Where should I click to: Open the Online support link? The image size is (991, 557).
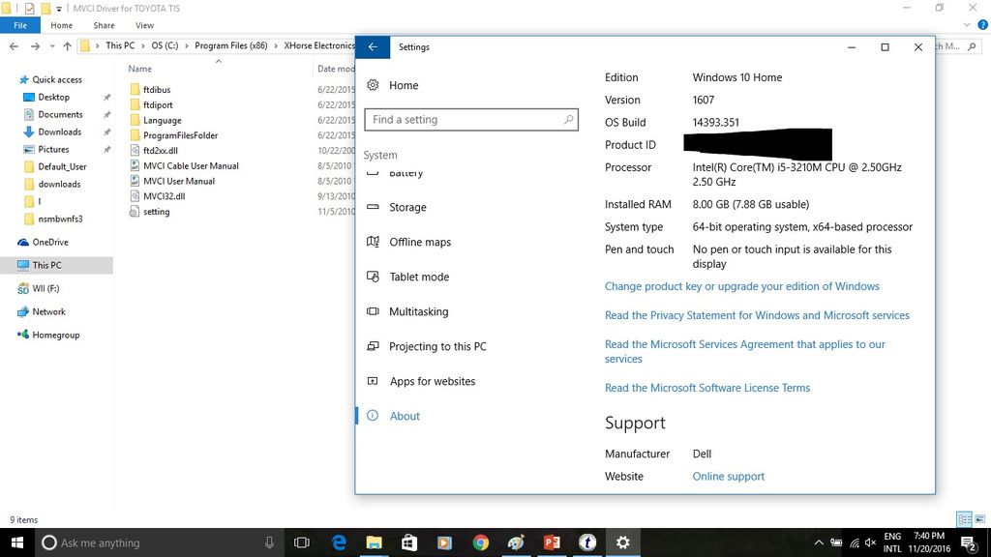coord(728,476)
